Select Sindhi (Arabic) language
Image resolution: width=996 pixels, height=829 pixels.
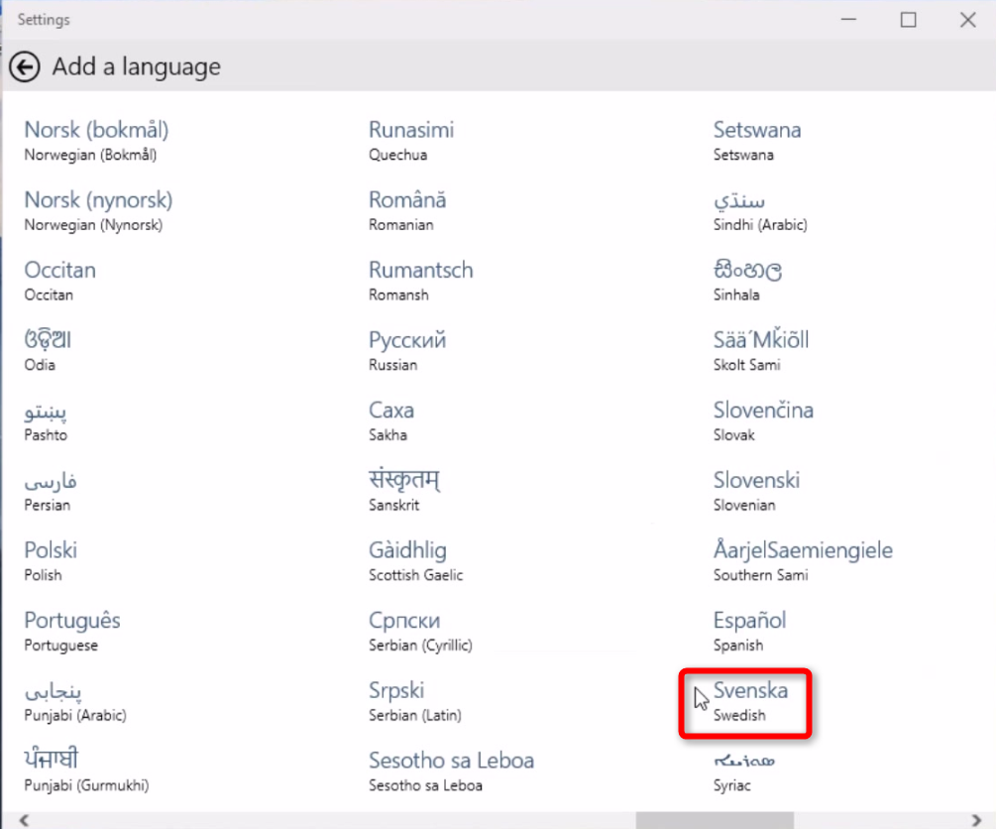[x=760, y=211]
